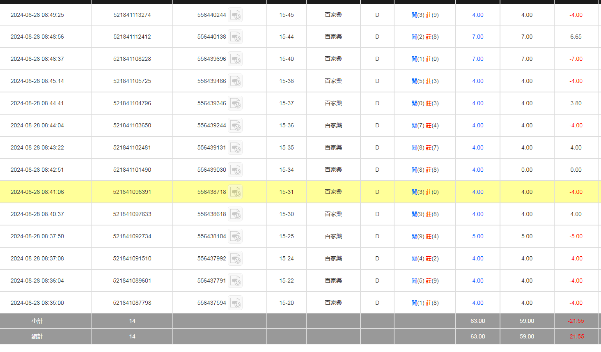601x352 pixels.
Task: Click replay icon beside round 556440138
Action: coord(235,37)
